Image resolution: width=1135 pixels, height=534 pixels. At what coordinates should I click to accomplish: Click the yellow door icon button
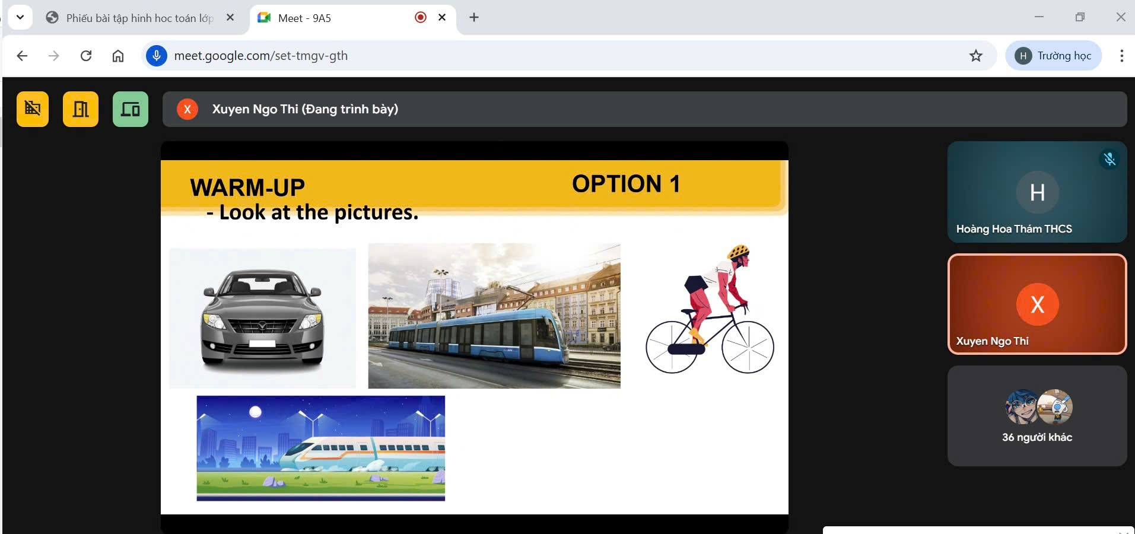click(81, 109)
